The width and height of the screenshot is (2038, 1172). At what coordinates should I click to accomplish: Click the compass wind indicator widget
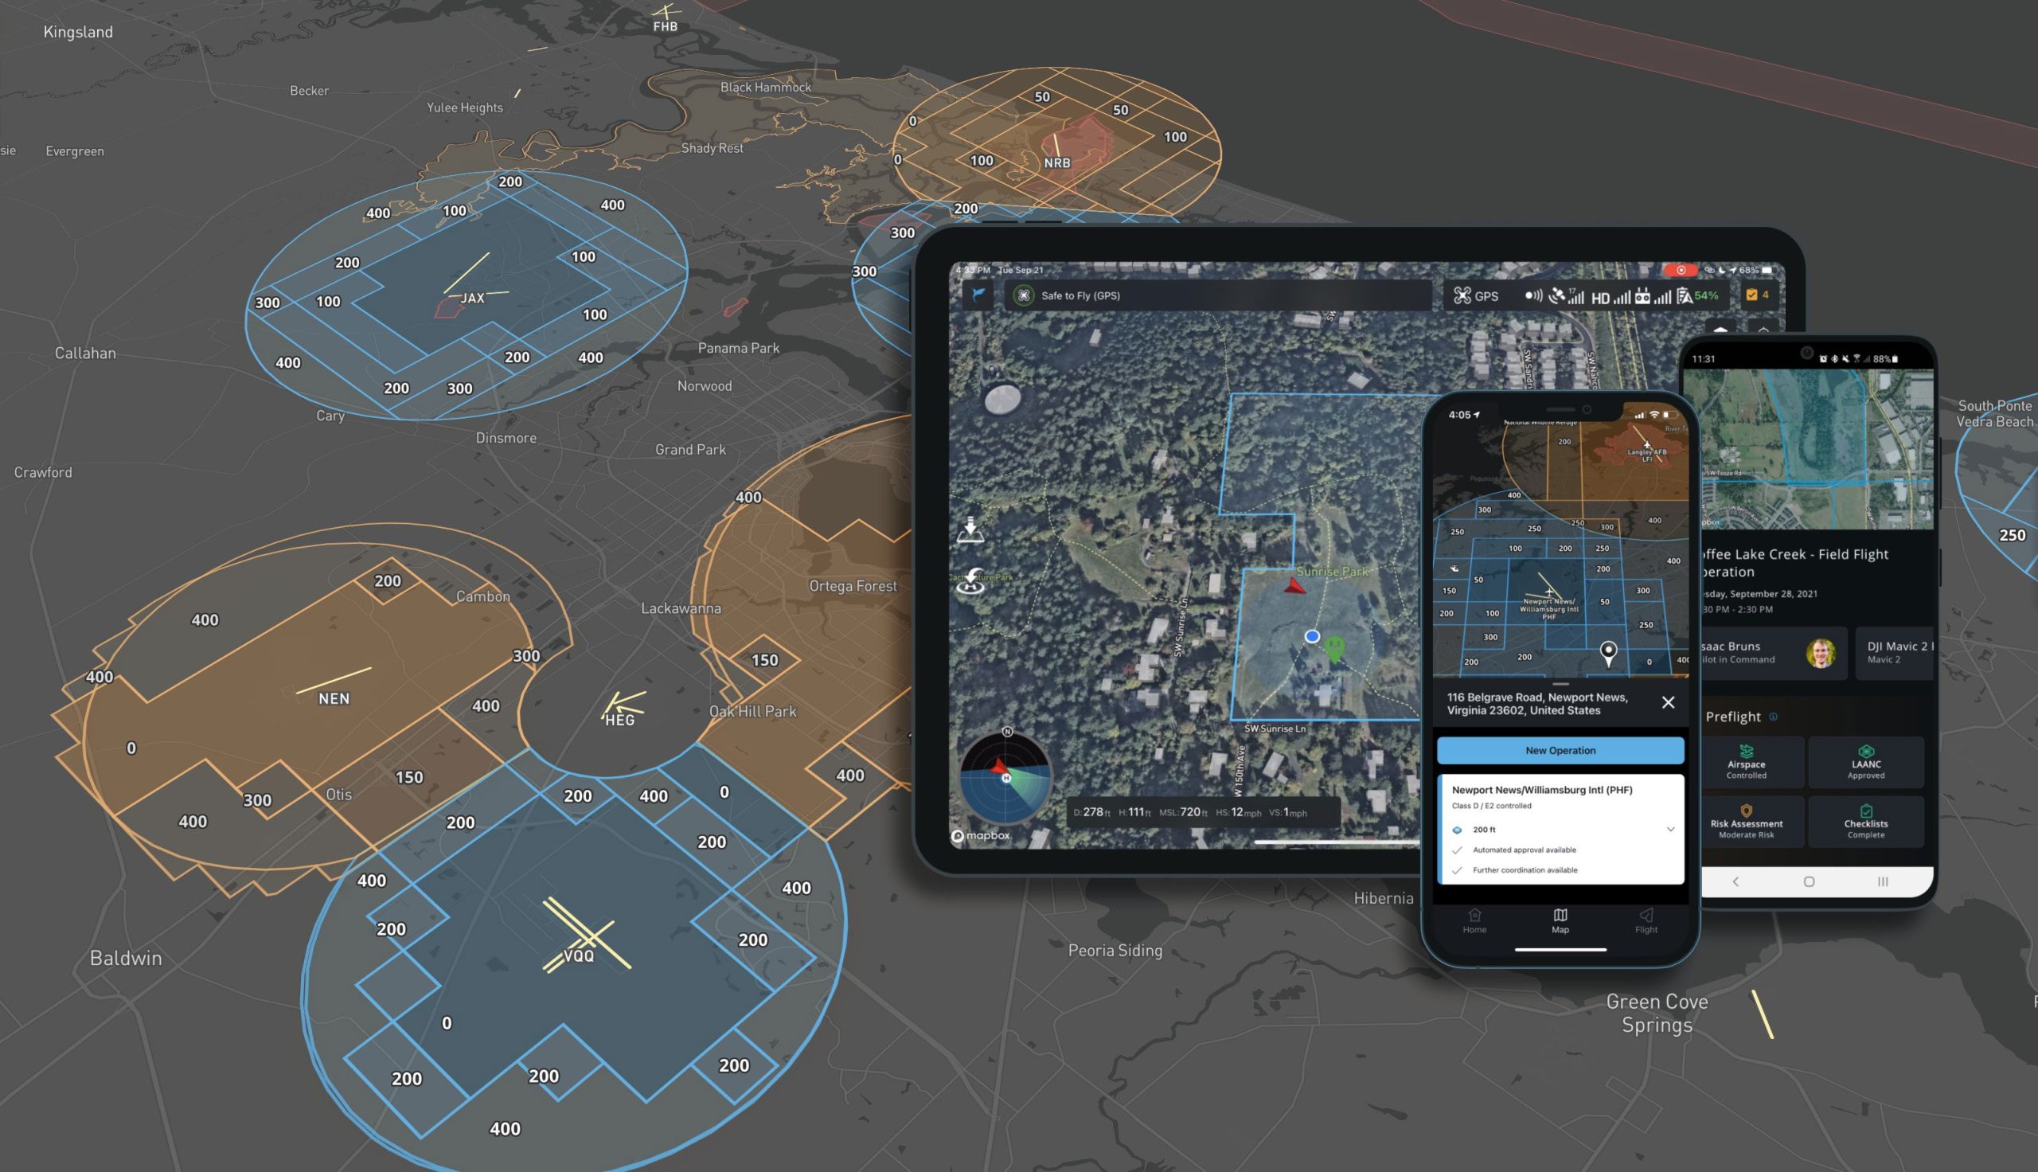(1005, 777)
